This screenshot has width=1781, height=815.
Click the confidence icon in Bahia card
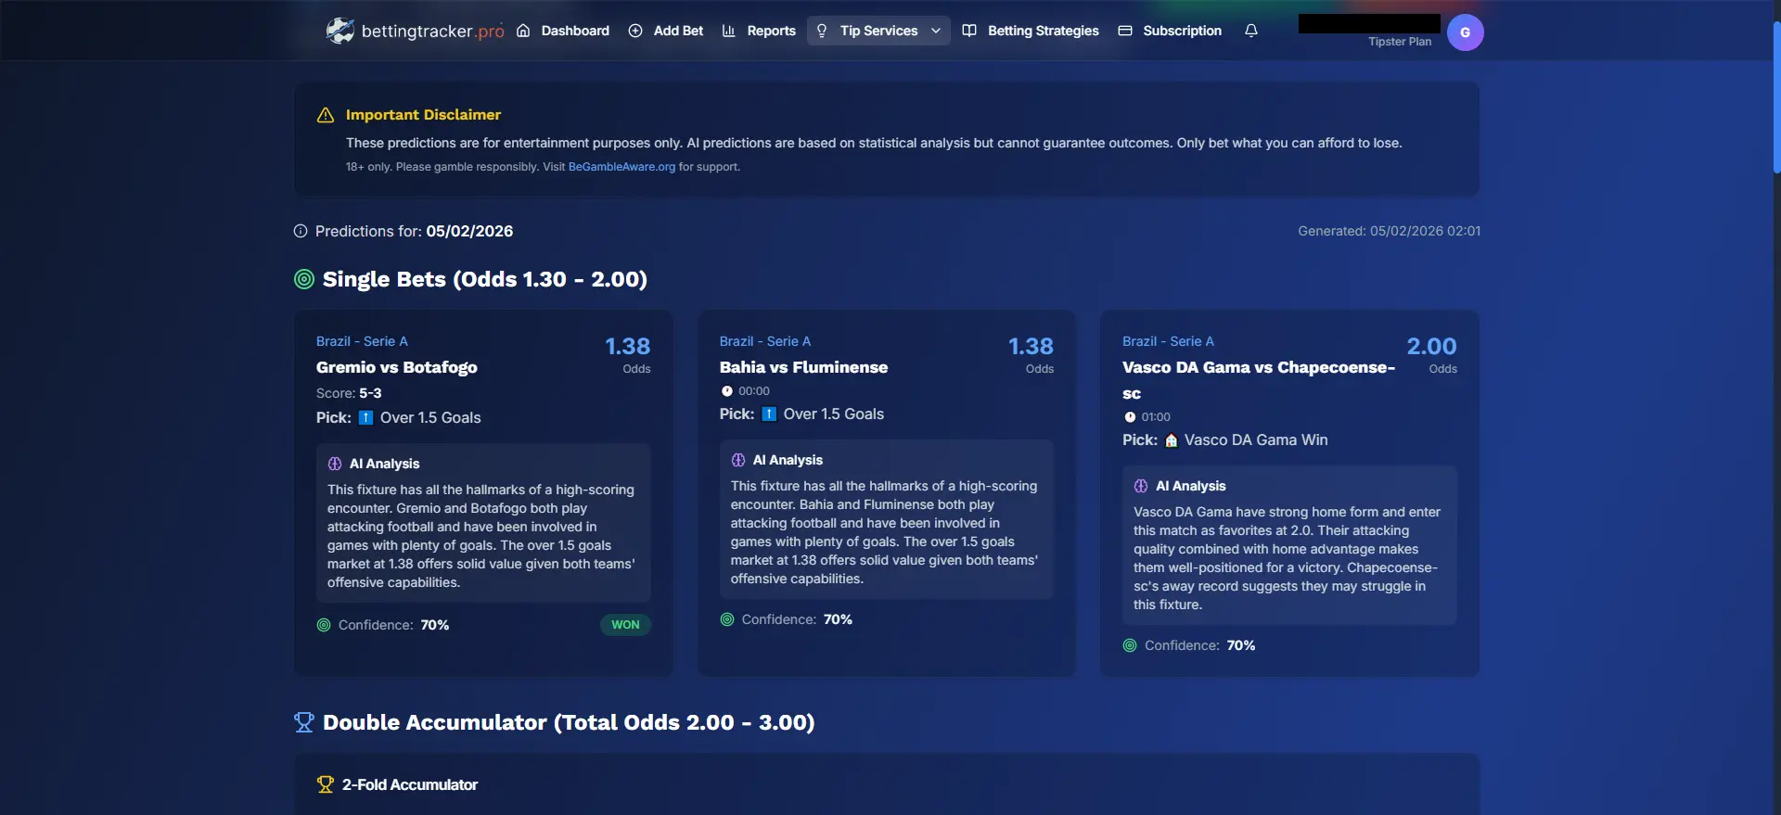point(727,619)
